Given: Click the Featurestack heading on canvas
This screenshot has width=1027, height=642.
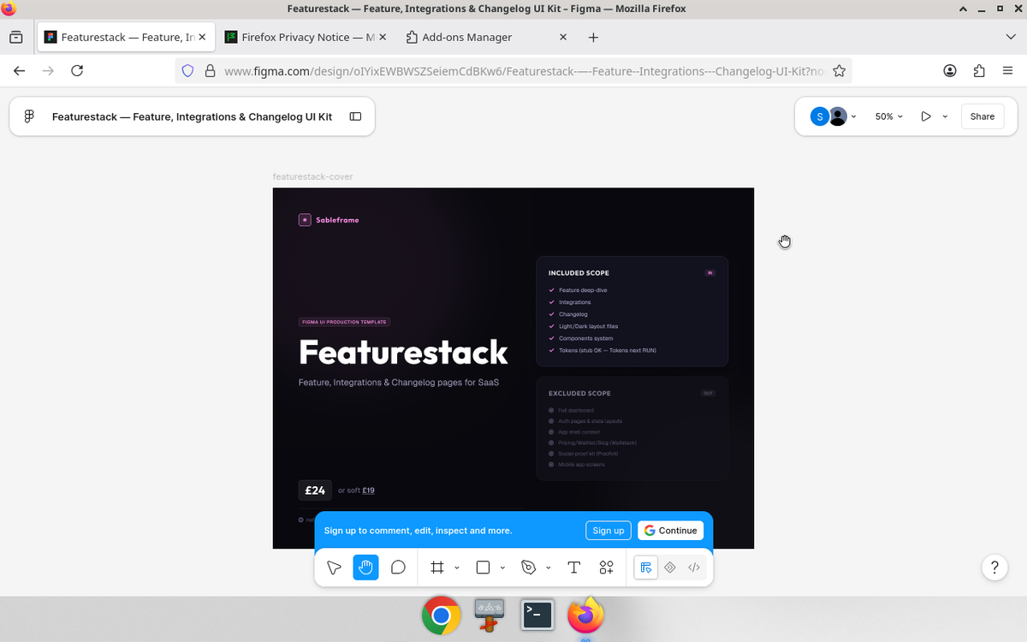Looking at the screenshot, I should click(403, 352).
